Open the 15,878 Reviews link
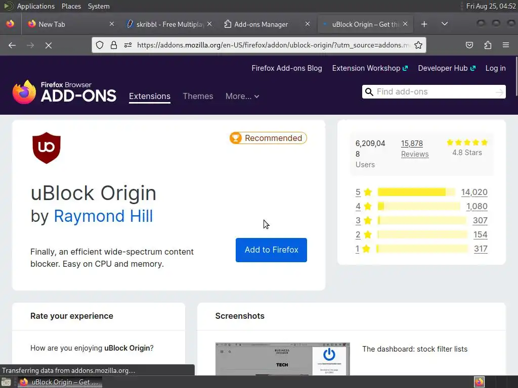Screen dimensions: 518x388 [x=415, y=149]
